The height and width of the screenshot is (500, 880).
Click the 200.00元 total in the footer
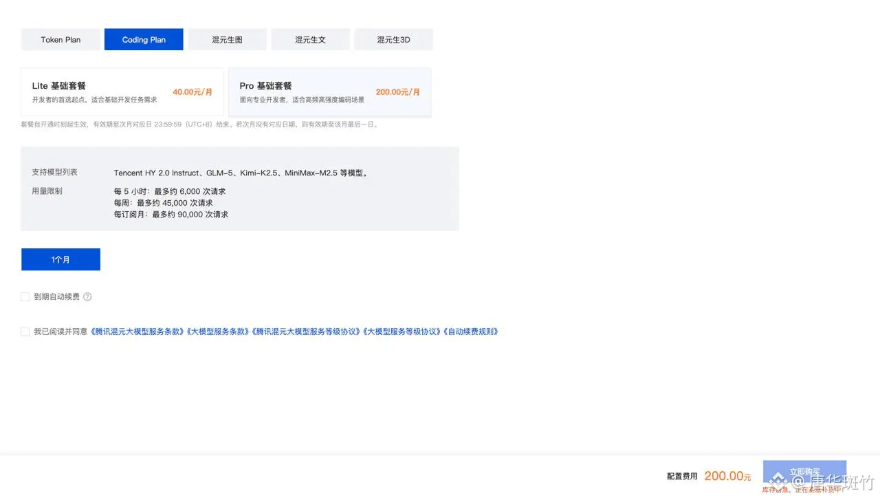[727, 476]
